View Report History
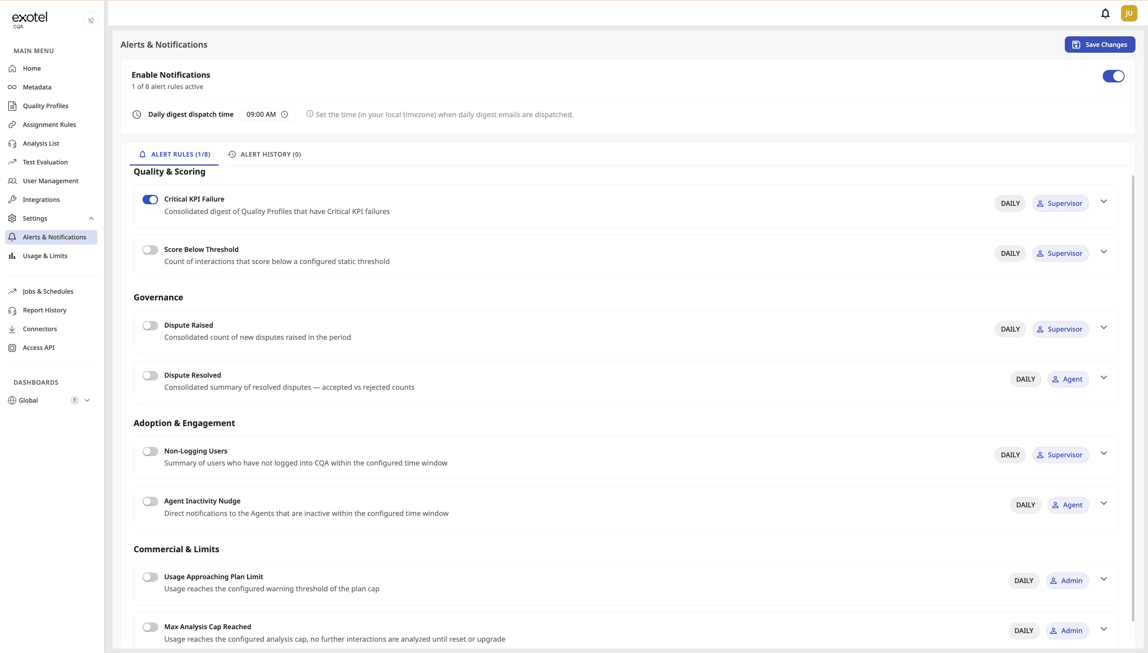This screenshot has width=1148, height=653. (51, 310)
